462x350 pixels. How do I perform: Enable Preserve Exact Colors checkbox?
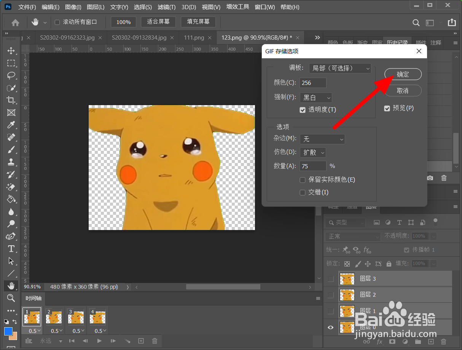click(303, 180)
